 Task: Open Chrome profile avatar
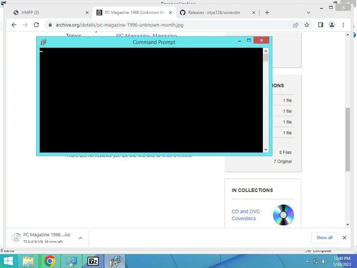(332, 25)
